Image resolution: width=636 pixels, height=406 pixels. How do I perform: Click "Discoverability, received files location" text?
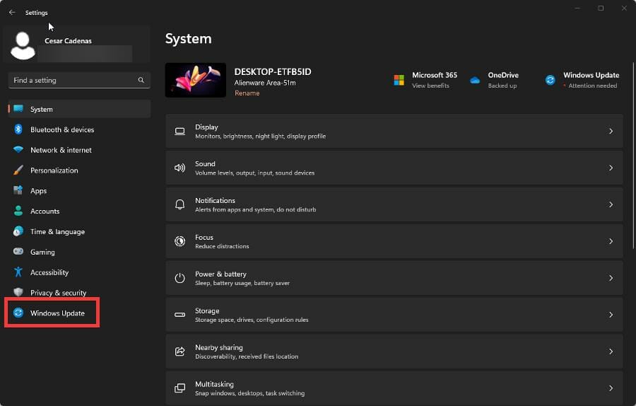(x=247, y=356)
